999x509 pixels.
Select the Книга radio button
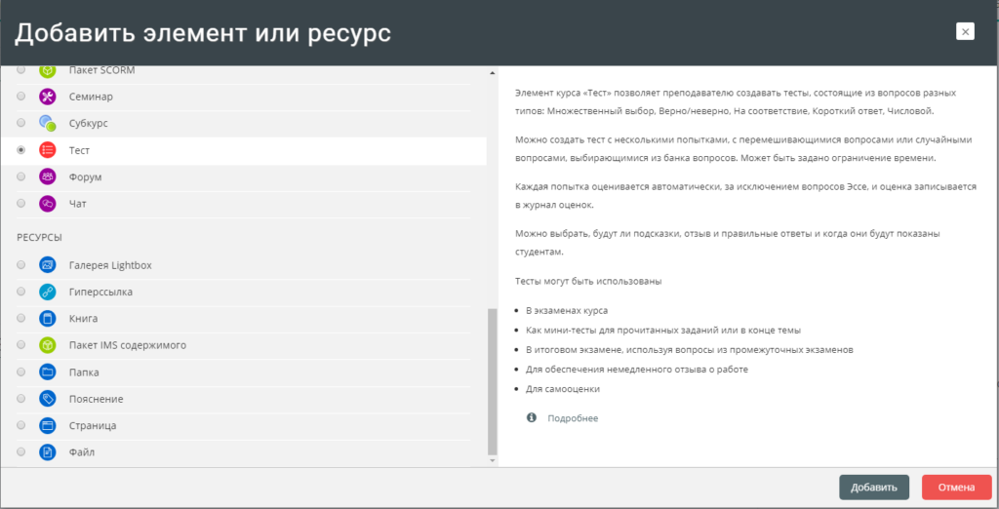(21, 318)
